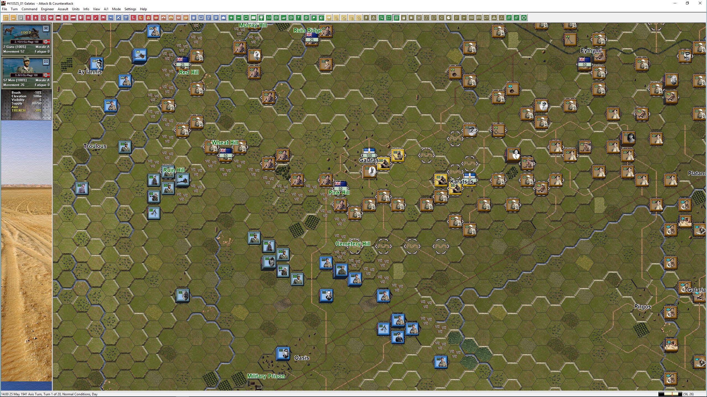This screenshot has height=397, width=707.
Task: Click the red upward arrow toolbar icon
Action: coord(28,18)
